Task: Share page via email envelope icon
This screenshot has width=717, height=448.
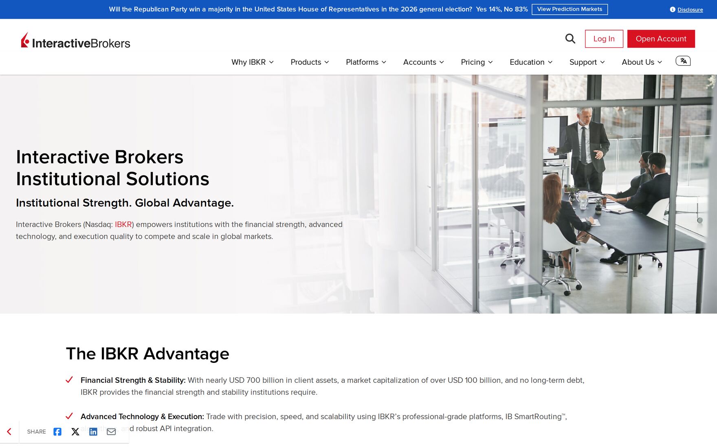Action: (x=111, y=432)
